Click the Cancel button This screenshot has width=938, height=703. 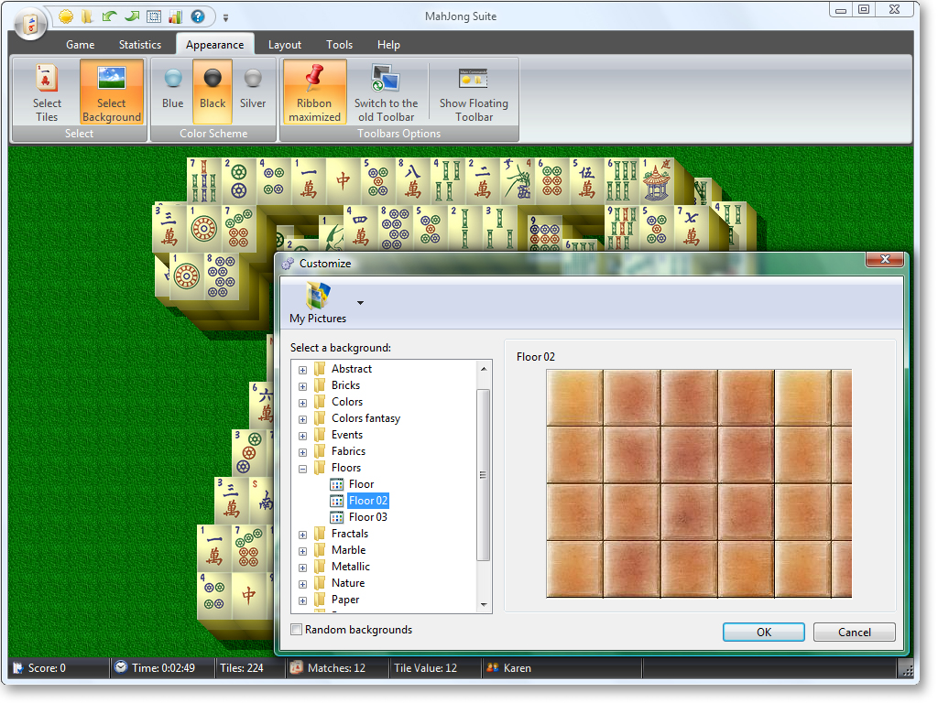pyautogui.click(x=855, y=633)
